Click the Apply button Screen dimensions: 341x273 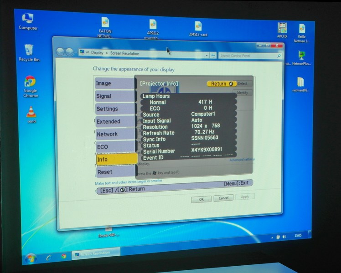click(x=245, y=197)
